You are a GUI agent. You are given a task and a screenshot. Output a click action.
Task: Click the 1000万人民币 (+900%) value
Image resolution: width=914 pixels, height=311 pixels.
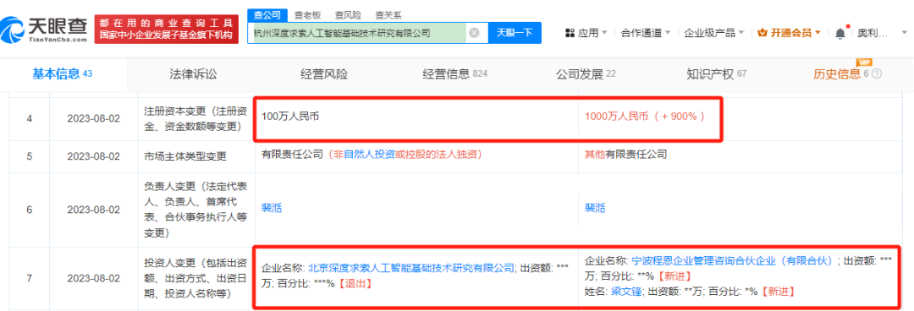[x=645, y=116]
